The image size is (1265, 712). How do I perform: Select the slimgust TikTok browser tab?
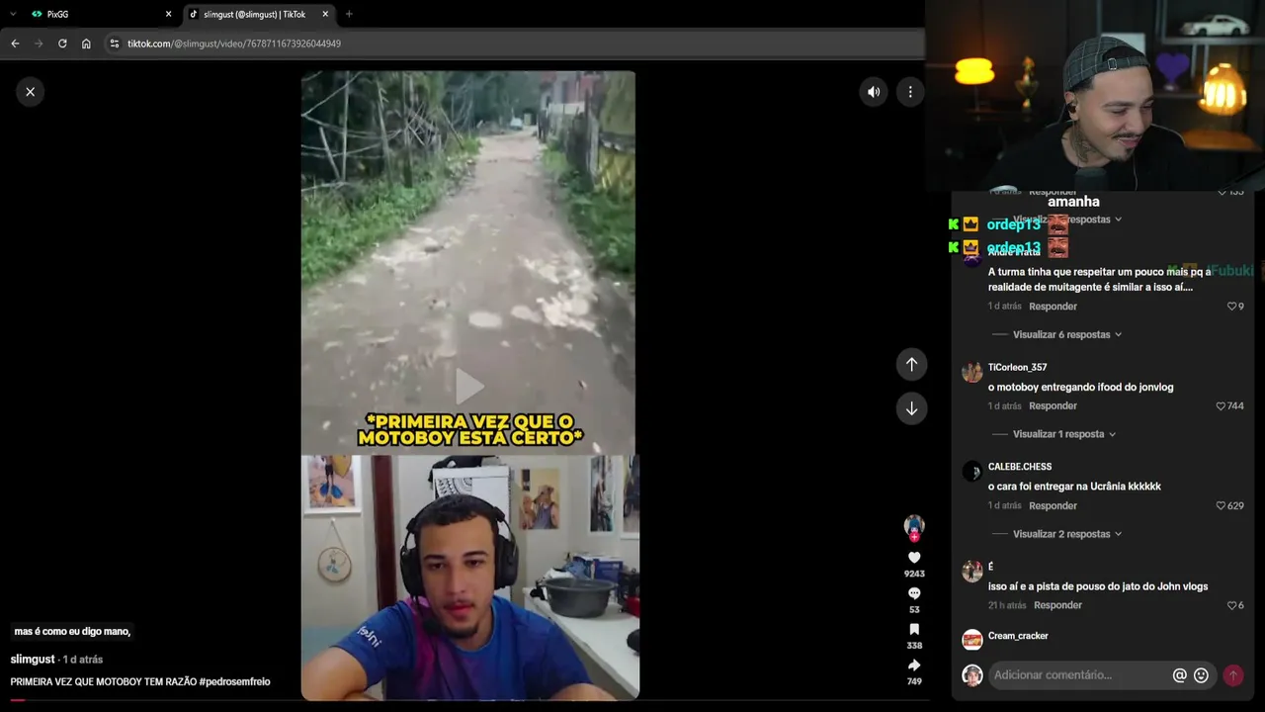[x=259, y=14]
